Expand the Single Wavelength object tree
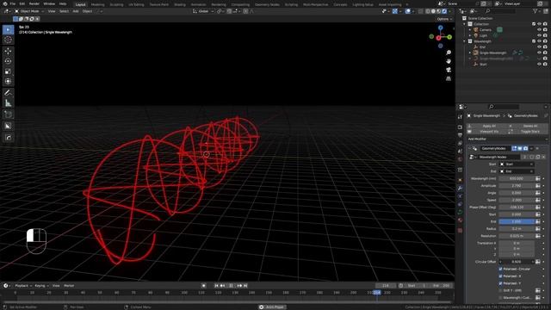The width and height of the screenshot is (551, 310). coord(470,53)
